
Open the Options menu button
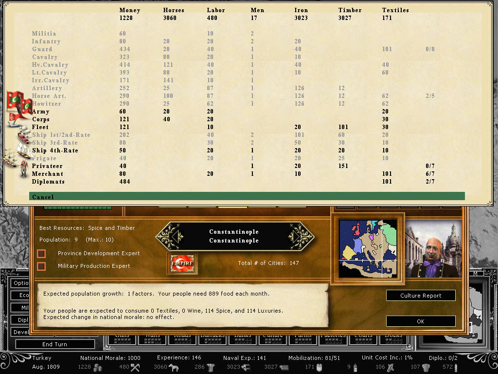pos(20,283)
